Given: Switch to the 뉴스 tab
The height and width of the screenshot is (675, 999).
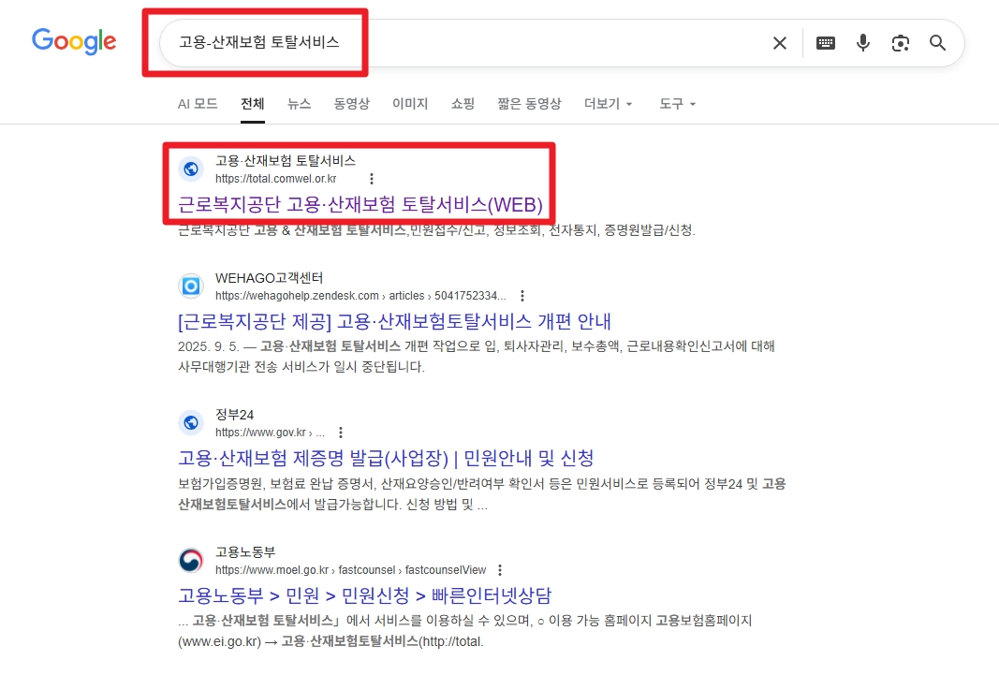Looking at the screenshot, I should 299,104.
